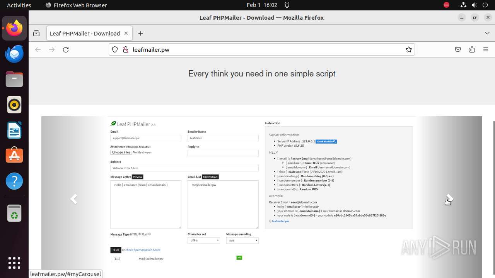Show Applications grid
495x278 pixels.
14,263
